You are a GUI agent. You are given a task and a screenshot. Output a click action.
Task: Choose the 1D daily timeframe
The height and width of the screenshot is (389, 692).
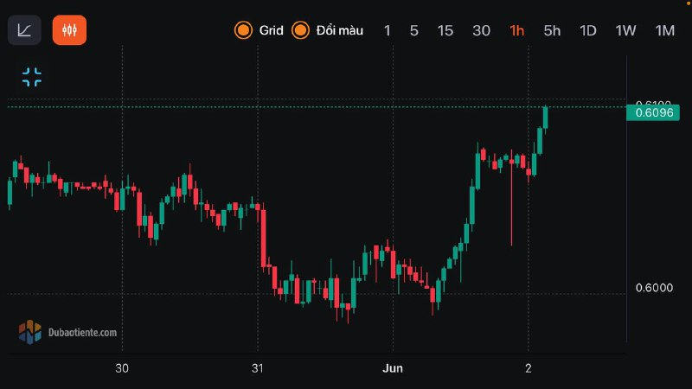coord(588,30)
